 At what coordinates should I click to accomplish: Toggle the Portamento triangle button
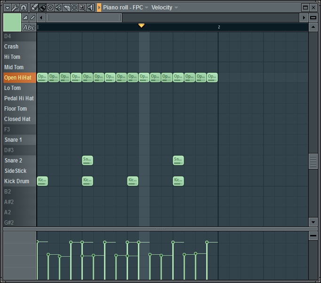pos(25,17)
